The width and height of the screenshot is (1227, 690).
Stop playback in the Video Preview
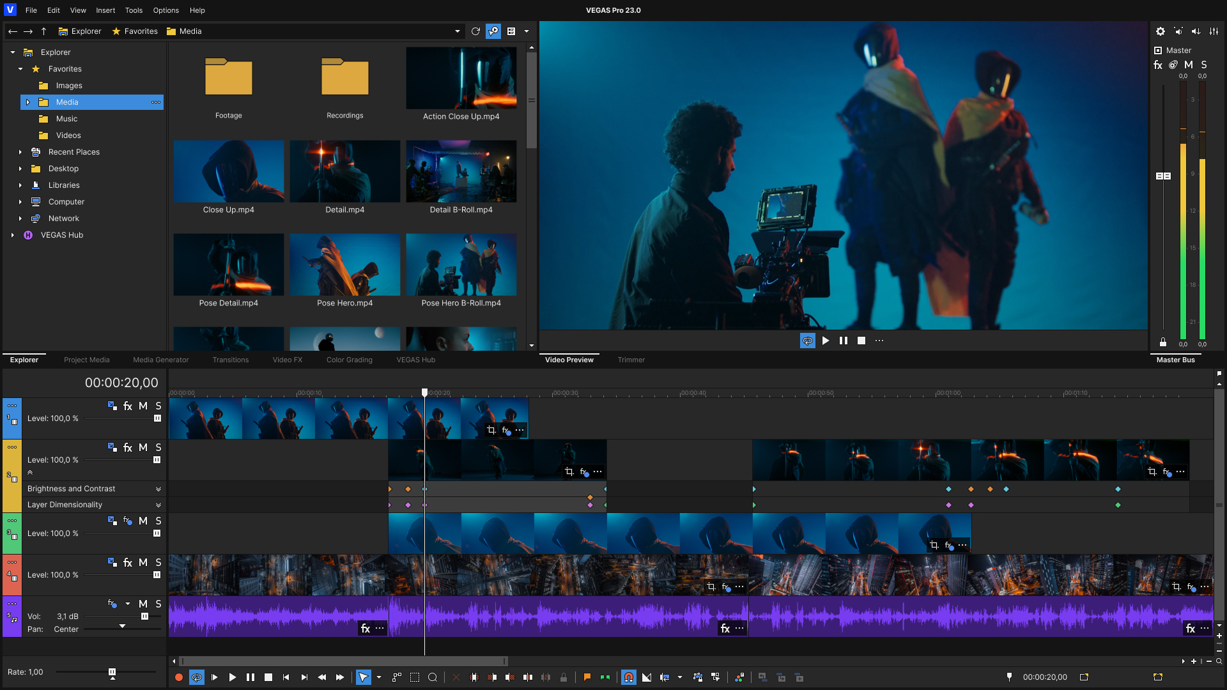(x=861, y=341)
